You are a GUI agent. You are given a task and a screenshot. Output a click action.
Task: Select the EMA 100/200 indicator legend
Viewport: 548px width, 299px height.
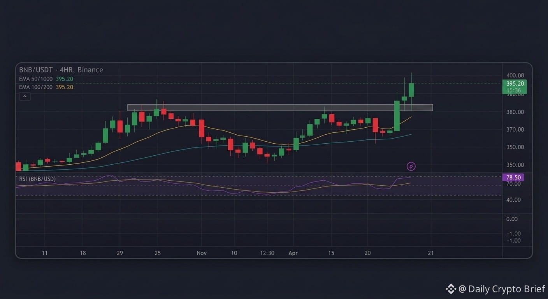46,87
